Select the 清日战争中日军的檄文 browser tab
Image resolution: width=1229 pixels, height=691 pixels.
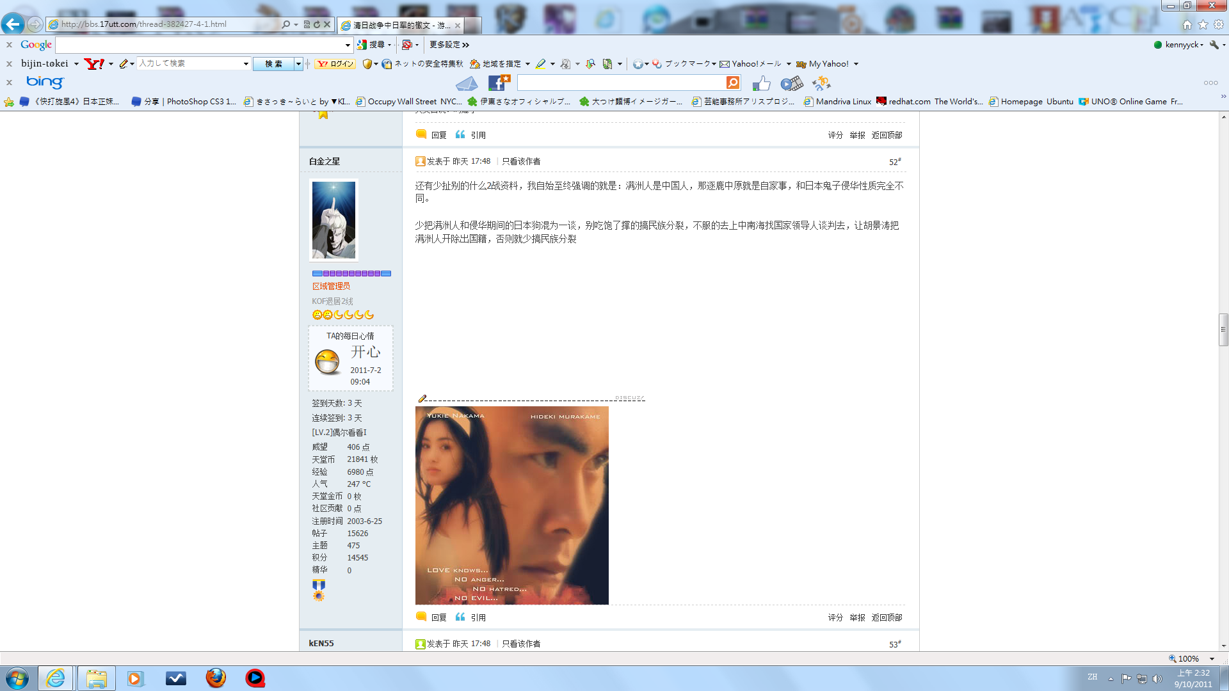(x=400, y=25)
